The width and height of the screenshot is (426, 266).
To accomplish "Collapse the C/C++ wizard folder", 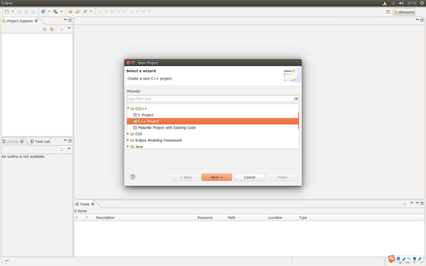I will (128, 108).
